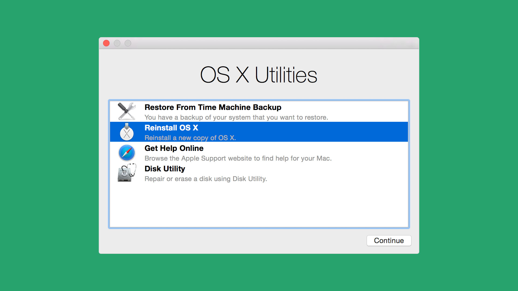
Task: Select Restore From Time Machine Backup title
Action: [x=213, y=107]
